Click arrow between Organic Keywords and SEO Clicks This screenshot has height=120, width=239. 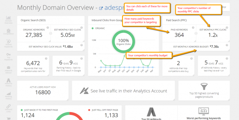click(x=51, y=33)
